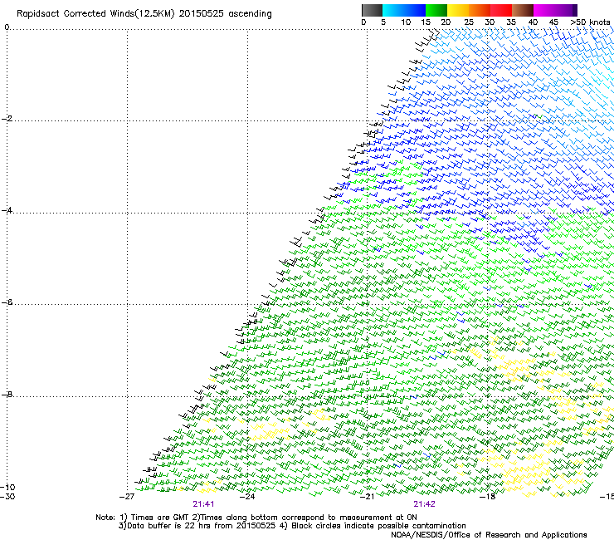Click the purple '21:42' time label
This screenshot has height=540, width=614.
425,504
